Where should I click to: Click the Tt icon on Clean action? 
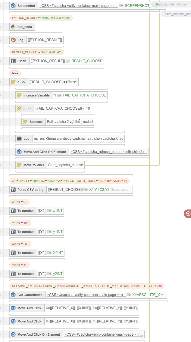[x=13, y=61]
